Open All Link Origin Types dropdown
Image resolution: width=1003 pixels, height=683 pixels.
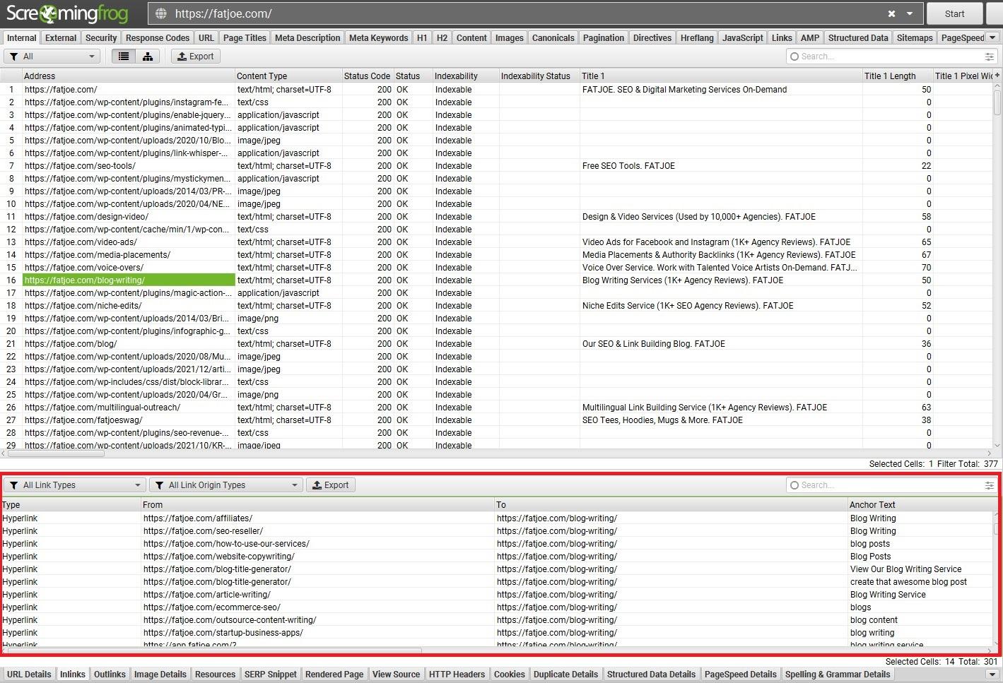click(x=226, y=485)
